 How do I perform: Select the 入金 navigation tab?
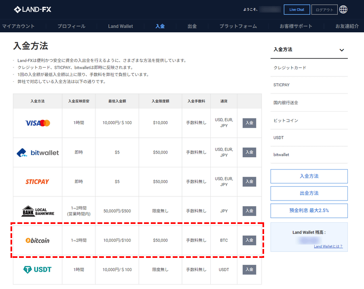(x=160, y=26)
